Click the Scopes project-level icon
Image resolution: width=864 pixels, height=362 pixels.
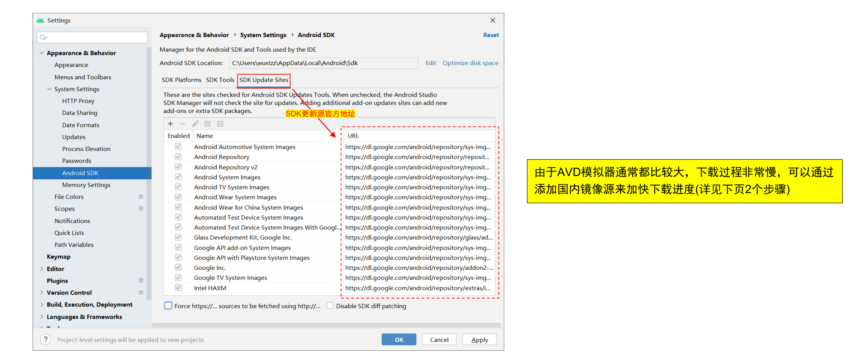141,209
